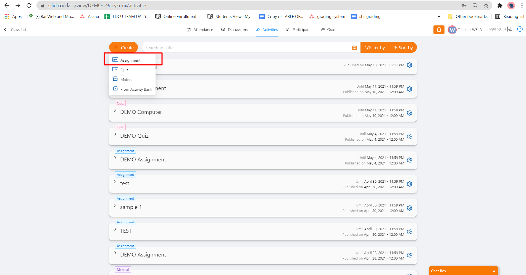Click the help question mark icon
The width and height of the screenshot is (526, 275).
pyautogui.click(x=520, y=29)
